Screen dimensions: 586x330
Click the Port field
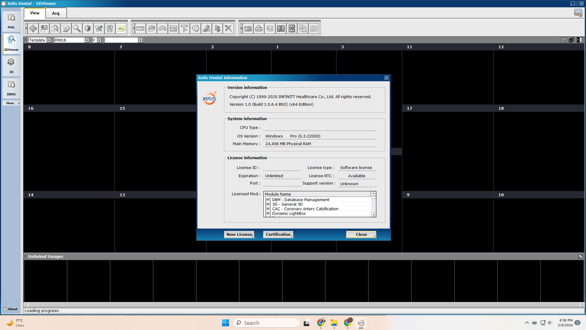pyautogui.click(x=282, y=183)
